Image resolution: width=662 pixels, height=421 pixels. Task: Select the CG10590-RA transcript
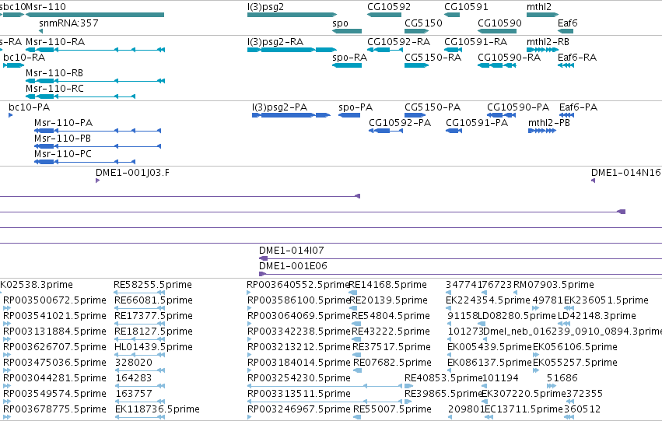pos(497,65)
